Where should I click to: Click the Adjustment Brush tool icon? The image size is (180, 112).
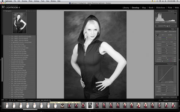coord(173,26)
